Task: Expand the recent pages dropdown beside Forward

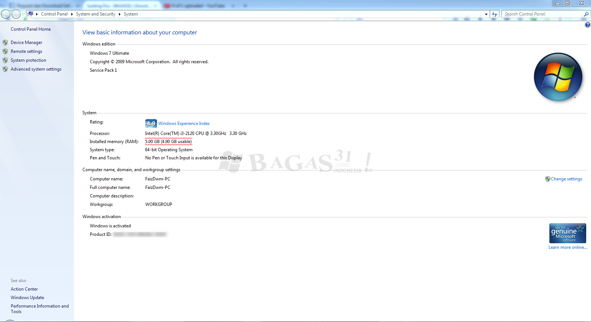Action: 24,14
